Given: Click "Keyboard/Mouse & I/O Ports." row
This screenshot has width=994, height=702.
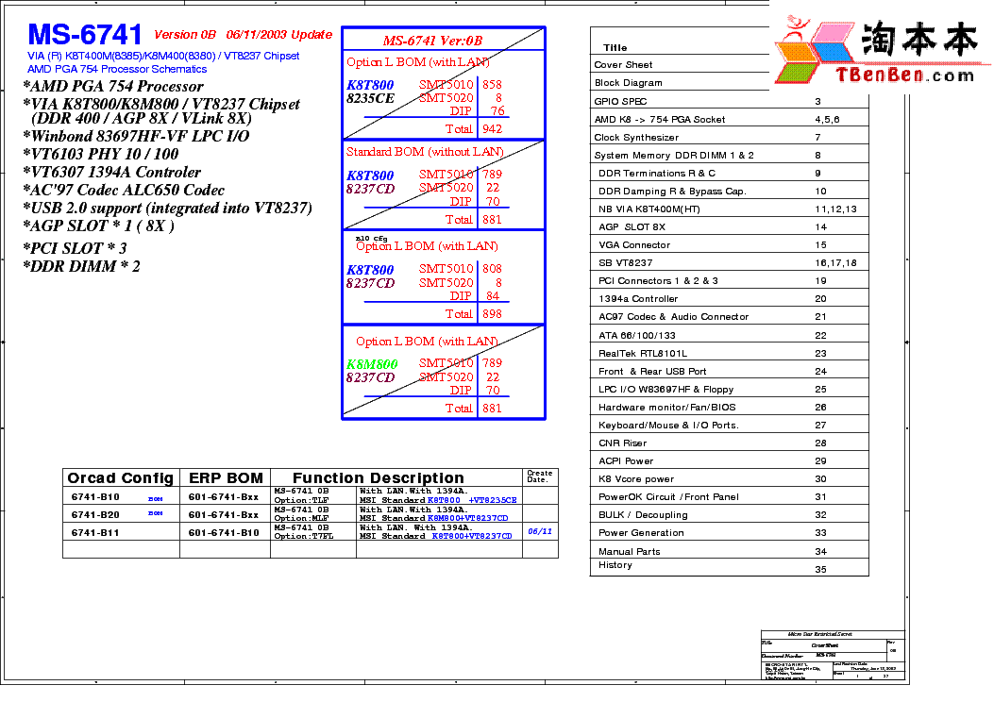Looking at the screenshot, I should click(x=729, y=426).
